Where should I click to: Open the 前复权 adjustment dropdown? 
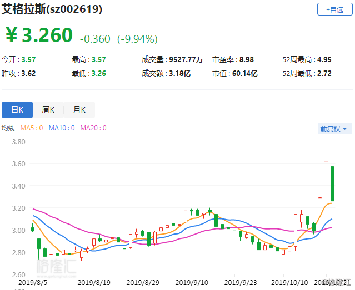334,129
